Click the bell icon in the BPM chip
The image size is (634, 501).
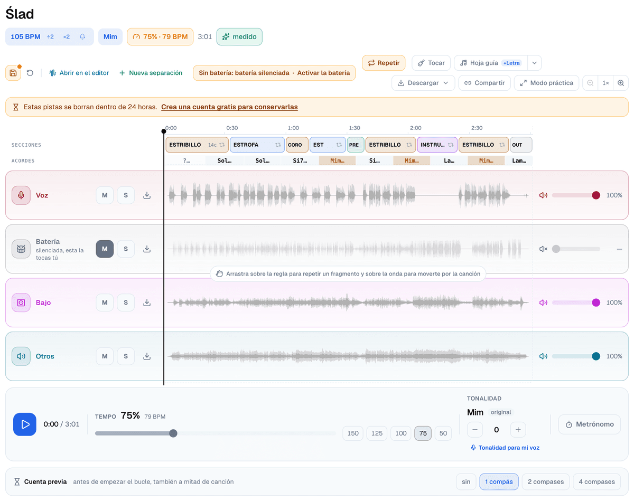pos(82,37)
